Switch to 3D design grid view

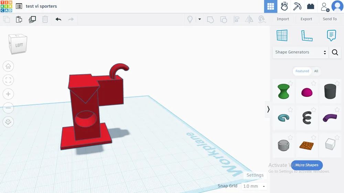tap(270, 6)
